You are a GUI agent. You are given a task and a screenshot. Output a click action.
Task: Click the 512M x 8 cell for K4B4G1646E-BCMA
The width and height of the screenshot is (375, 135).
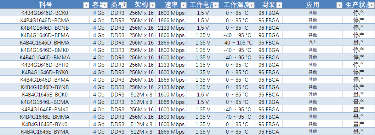point(141,102)
